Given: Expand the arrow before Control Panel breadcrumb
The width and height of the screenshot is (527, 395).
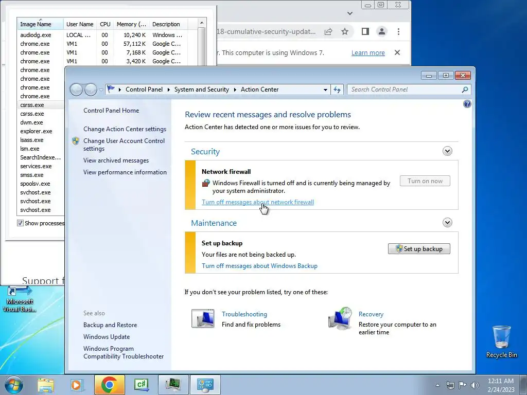Looking at the screenshot, I should pyautogui.click(x=119, y=89).
